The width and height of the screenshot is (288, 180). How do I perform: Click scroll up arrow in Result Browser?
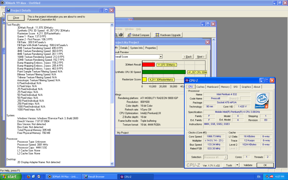[x=213, y=39]
